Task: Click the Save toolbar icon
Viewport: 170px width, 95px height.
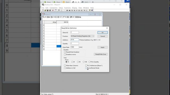Action: pos(48,11)
